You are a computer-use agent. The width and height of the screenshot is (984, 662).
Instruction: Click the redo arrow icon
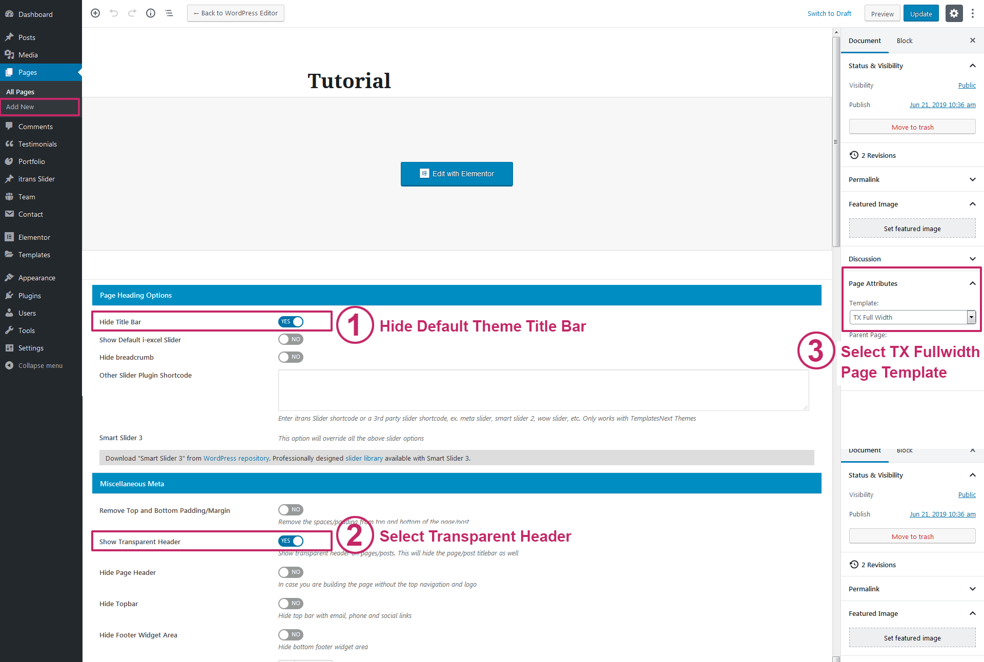[132, 13]
